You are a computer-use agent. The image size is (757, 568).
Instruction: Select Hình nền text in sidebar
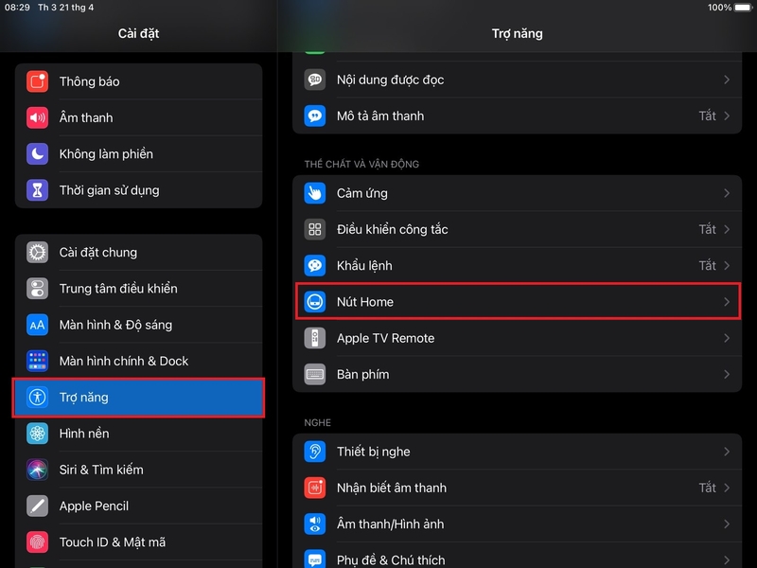pos(84,434)
